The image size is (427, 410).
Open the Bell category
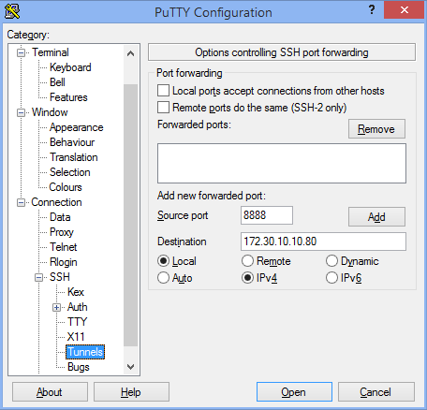(x=57, y=82)
